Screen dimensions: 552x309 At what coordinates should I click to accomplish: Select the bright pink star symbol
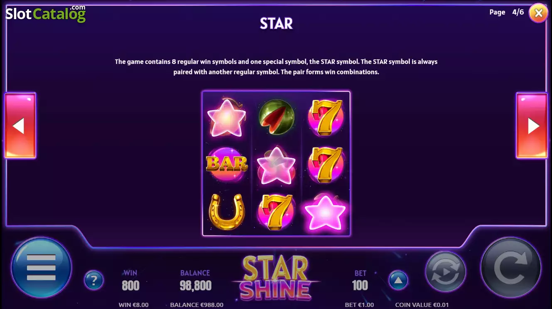point(325,213)
